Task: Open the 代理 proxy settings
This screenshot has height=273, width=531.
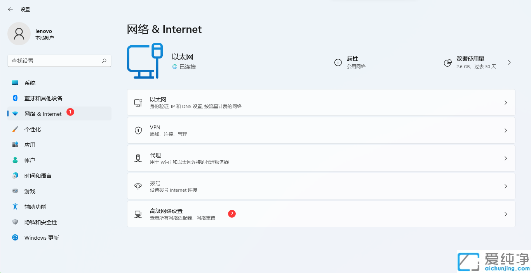Action: coord(321,158)
